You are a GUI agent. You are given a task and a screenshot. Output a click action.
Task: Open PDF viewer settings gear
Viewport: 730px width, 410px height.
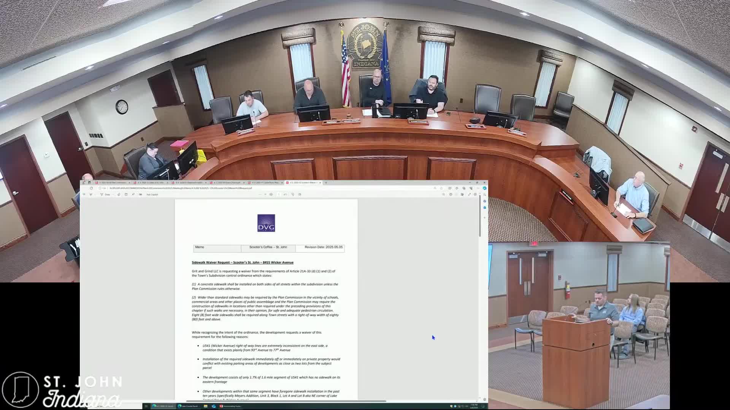click(475, 194)
